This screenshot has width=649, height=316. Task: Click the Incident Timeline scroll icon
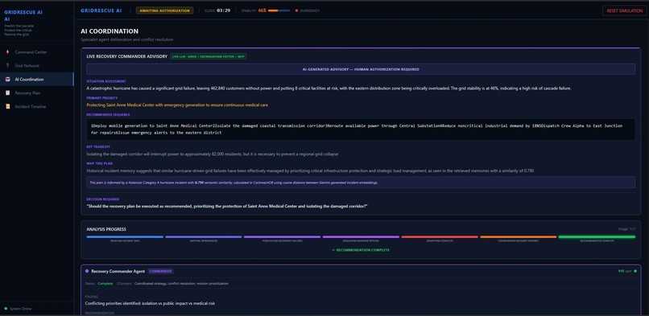pos(7,107)
